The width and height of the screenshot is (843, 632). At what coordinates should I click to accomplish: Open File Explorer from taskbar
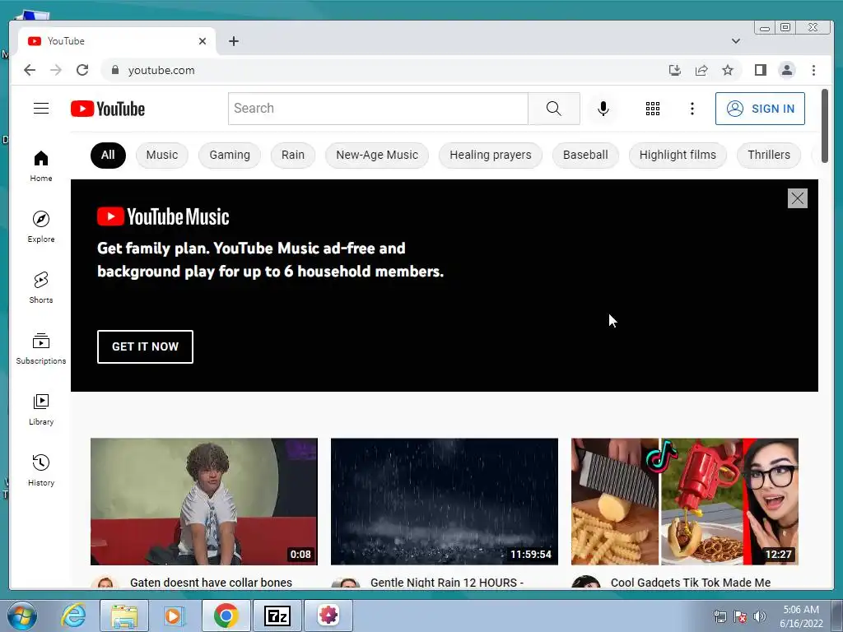click(x=124, y=616)
